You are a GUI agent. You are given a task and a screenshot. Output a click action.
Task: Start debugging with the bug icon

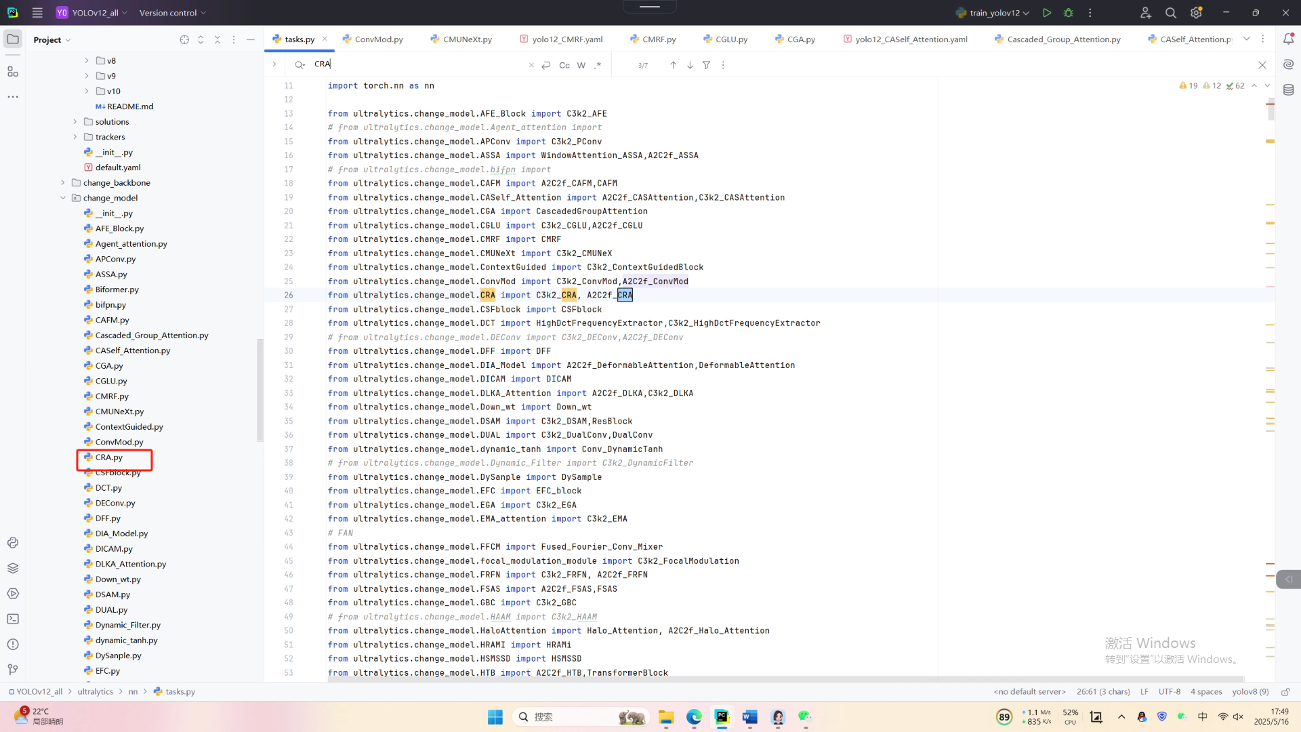click(x=1069, y=13)
